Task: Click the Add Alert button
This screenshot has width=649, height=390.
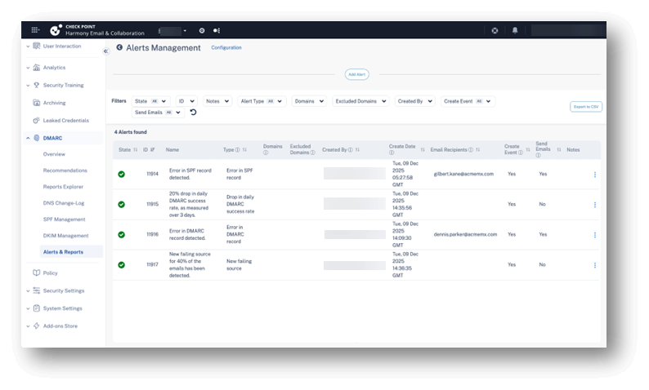Action: [x=356, y=74]
